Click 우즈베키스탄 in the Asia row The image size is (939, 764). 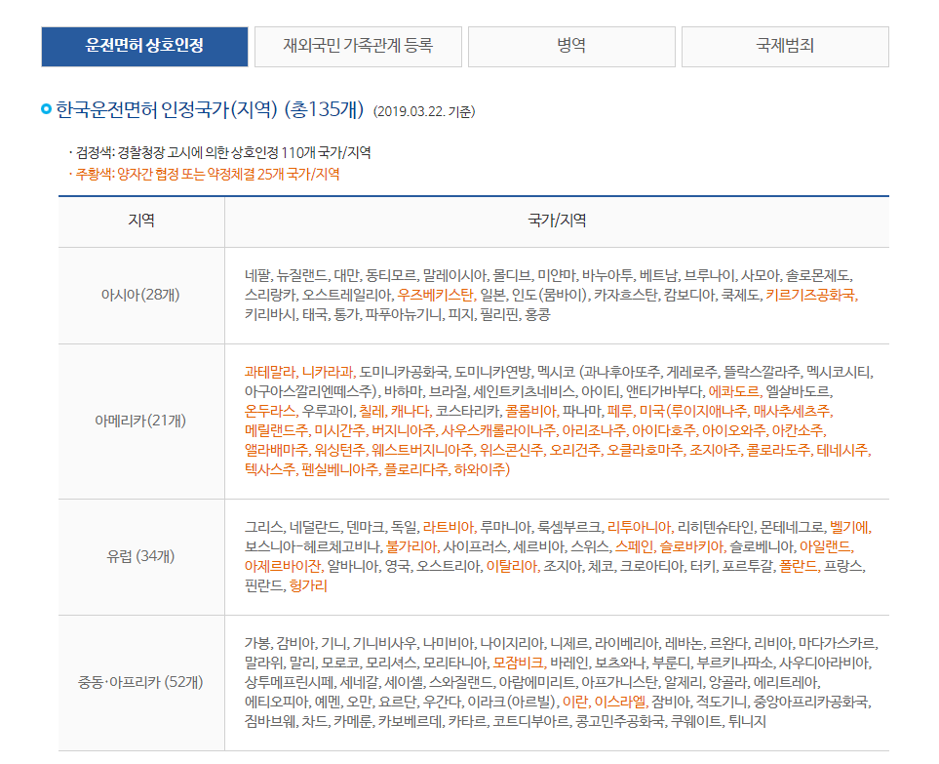(x=436, y=295)
